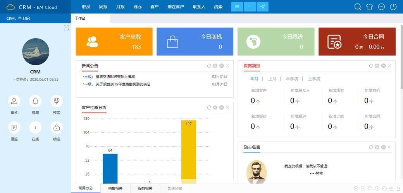Open the 便签 notes icon
Viewport: 403px width, 193px height.
(14, 127)
